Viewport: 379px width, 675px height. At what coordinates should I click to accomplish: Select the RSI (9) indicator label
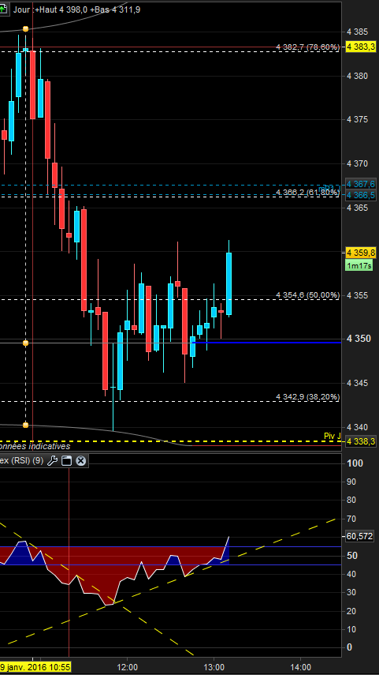pos(21,461)
